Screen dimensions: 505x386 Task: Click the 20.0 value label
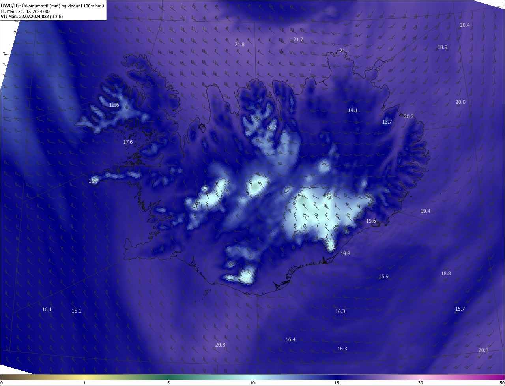click(x=460, y=102)
